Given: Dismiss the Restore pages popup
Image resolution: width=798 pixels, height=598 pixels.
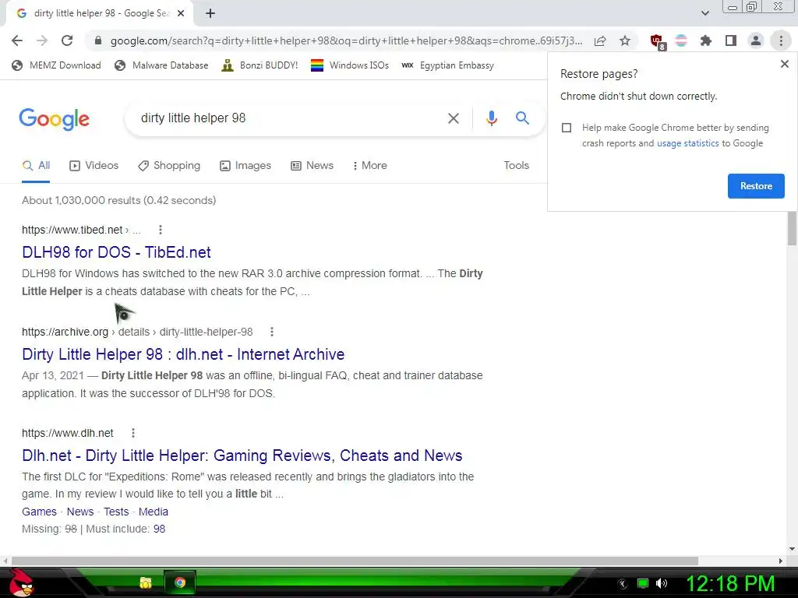Looking at the screenshot, I should [784, 64].
